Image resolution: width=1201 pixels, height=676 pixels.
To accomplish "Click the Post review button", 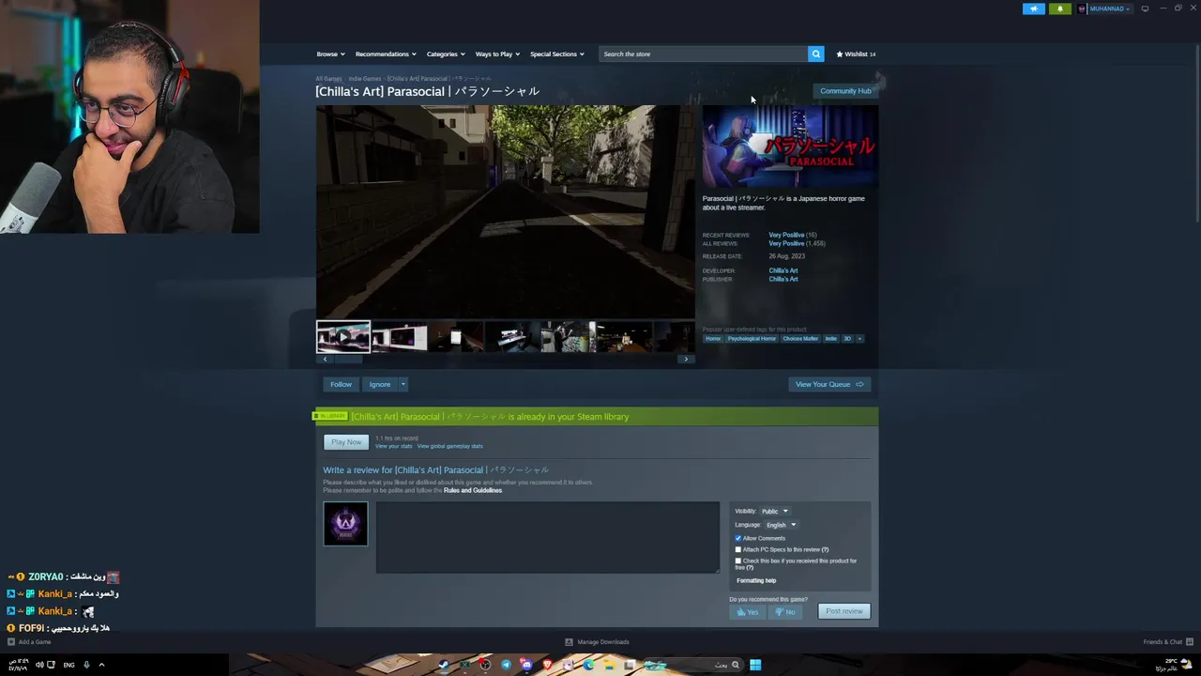I will 844,611.
